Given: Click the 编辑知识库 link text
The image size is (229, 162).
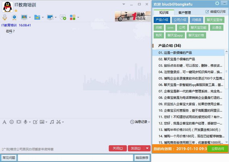Looking at the screenshot, I should click(x=218, y=12).
